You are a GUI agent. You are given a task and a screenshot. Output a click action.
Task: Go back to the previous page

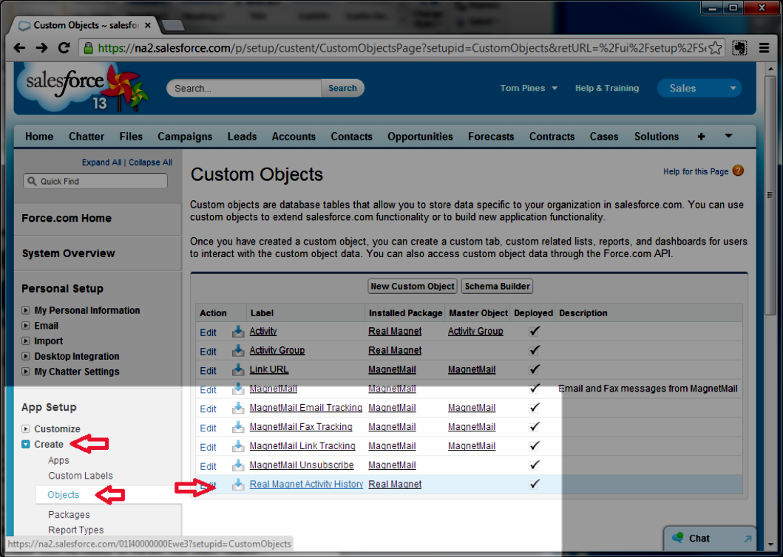click(19, 48)
